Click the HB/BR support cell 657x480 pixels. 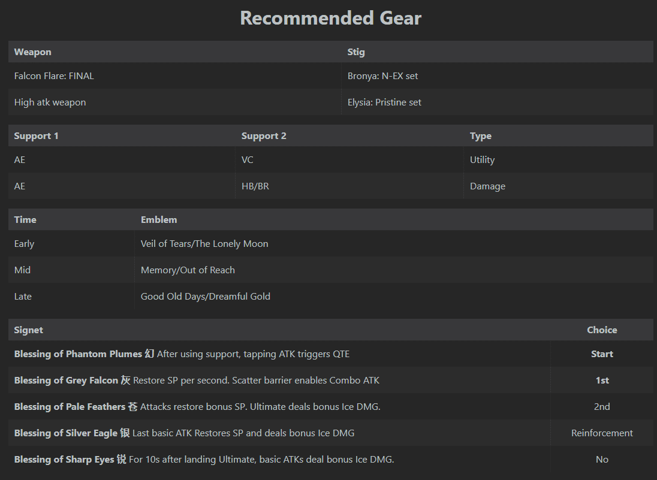coord(255,186)
